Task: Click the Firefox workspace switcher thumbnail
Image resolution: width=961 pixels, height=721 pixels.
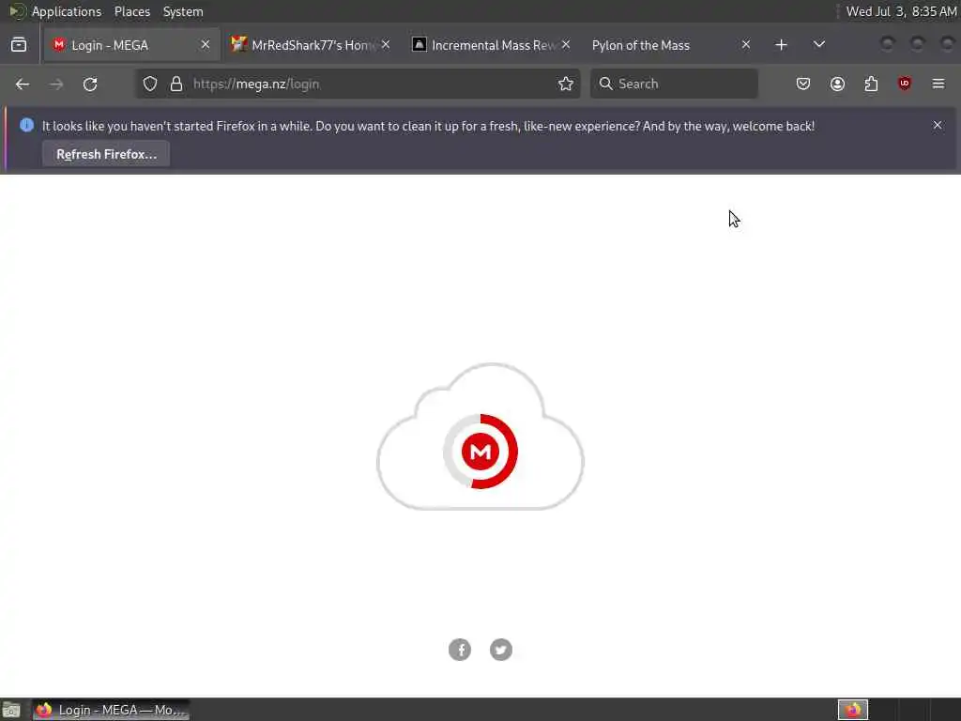Action: coord(852,710)
